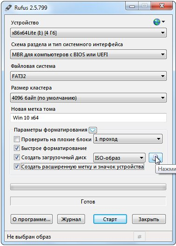This screenshot has width=176, height=246.
Task: Open the '4096 байт' cluster size dropdown
Action: click(x=88, y=98)
